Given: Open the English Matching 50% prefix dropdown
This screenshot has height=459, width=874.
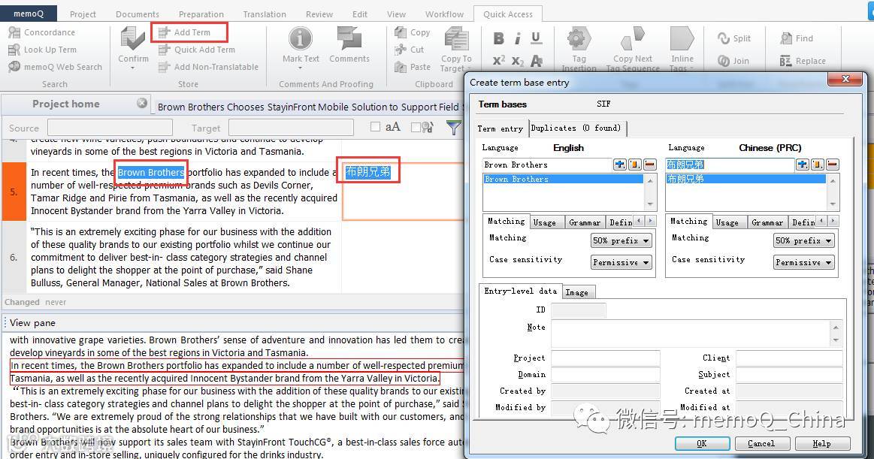Looking at the screenshot, I should (x=621, y=240).
